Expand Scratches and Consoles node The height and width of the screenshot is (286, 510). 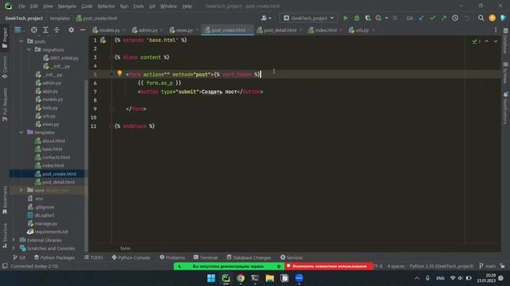tap(14, 249)
